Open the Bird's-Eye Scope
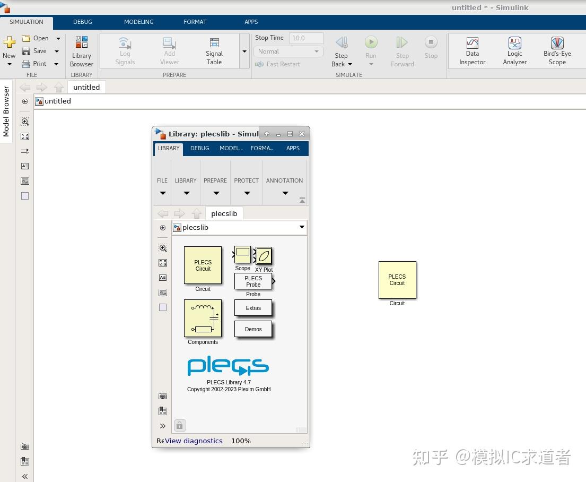 tap(557, 49)
